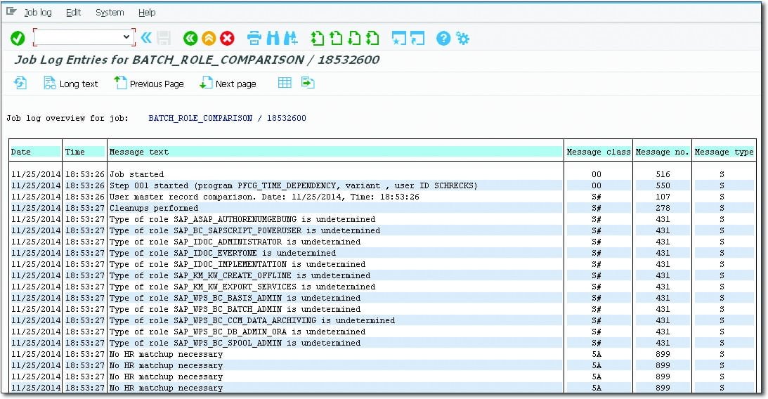
Task: Click the Message text column header
Action: click(335, 152)
